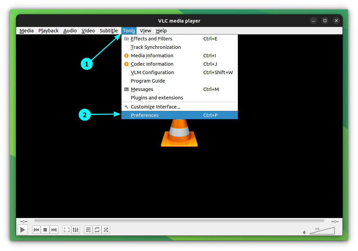Open the Tools menu
Viewport: 358px width, 251px height.
129,31
